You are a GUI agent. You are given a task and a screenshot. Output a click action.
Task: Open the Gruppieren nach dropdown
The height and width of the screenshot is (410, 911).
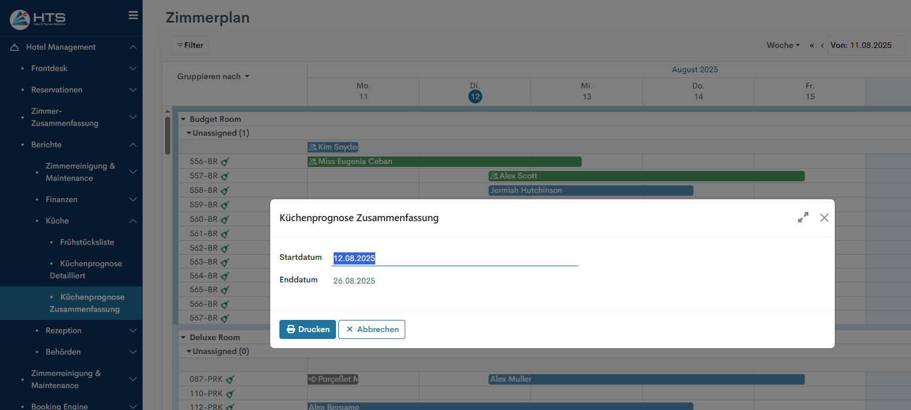tap(213, 77)
